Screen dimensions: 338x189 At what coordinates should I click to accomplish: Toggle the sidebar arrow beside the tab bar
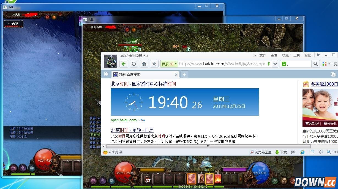click(x=106, y=74)
